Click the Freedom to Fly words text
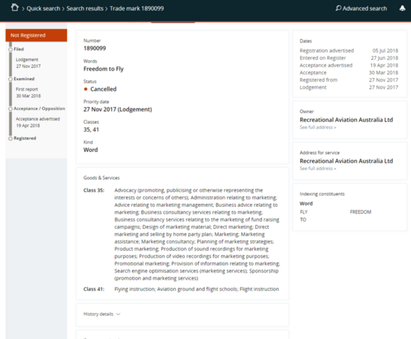This screenshot has width=411, height=339. [x=104, y=69]
